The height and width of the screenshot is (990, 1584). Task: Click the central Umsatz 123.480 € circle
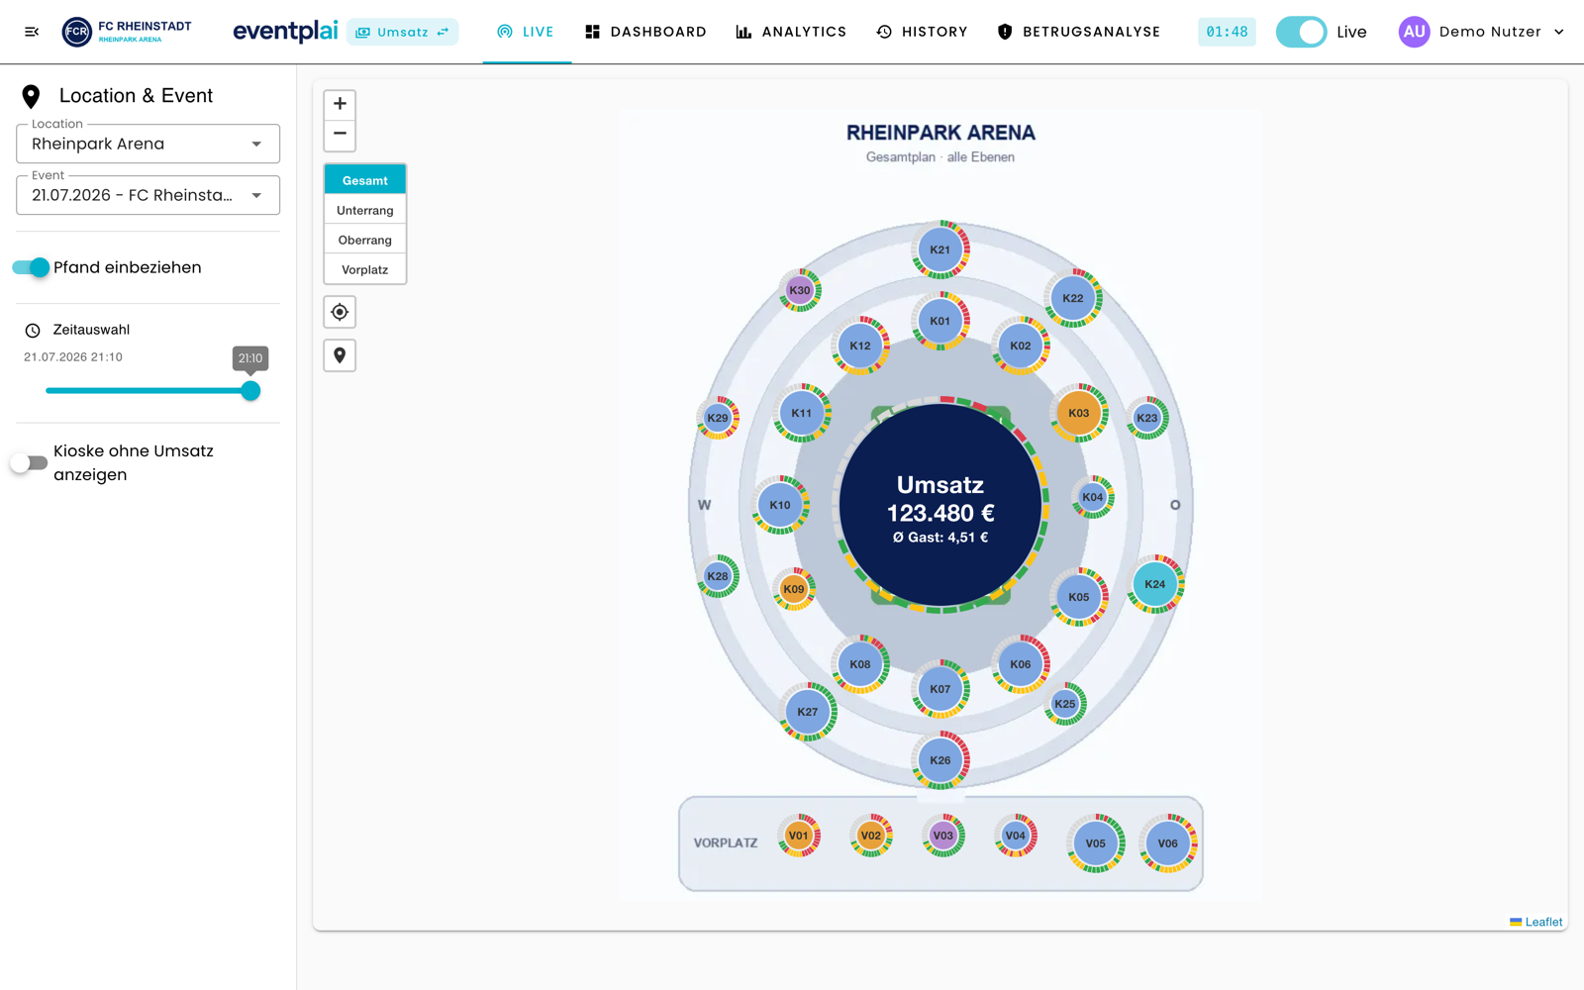click(x=940, y=505)
